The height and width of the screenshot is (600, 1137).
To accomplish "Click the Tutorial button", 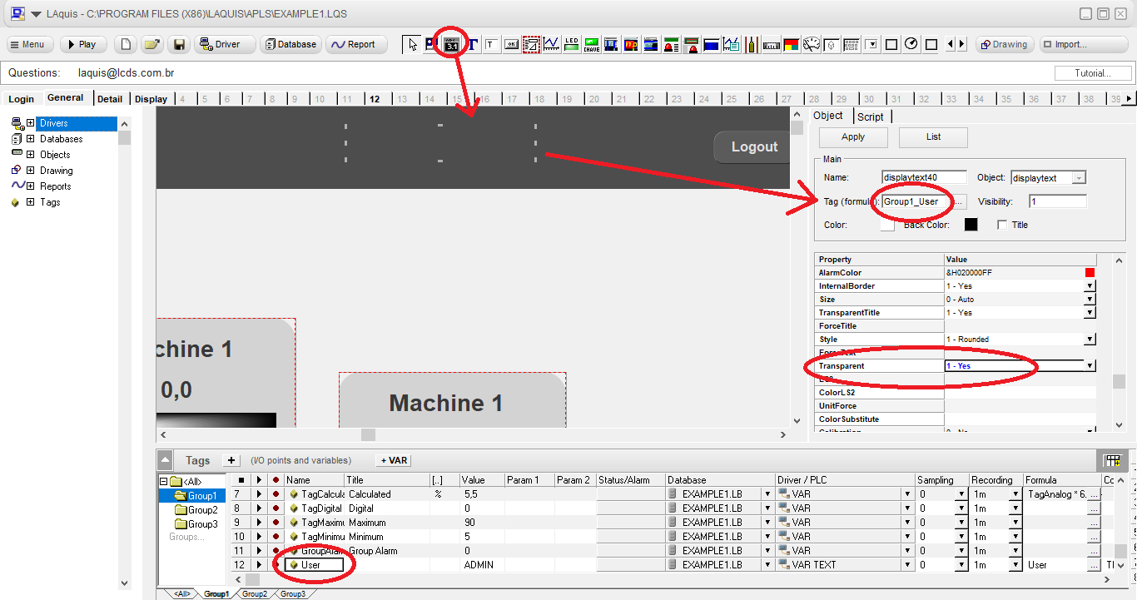I will point(1093,73).
